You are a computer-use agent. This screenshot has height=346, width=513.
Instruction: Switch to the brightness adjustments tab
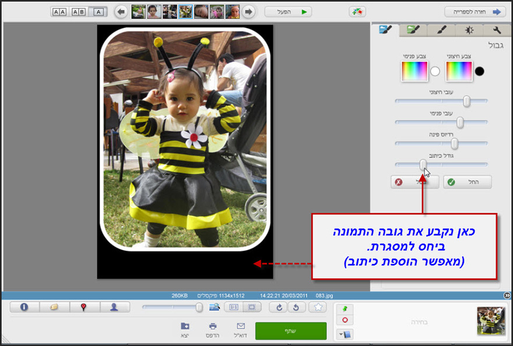point(469,30)
